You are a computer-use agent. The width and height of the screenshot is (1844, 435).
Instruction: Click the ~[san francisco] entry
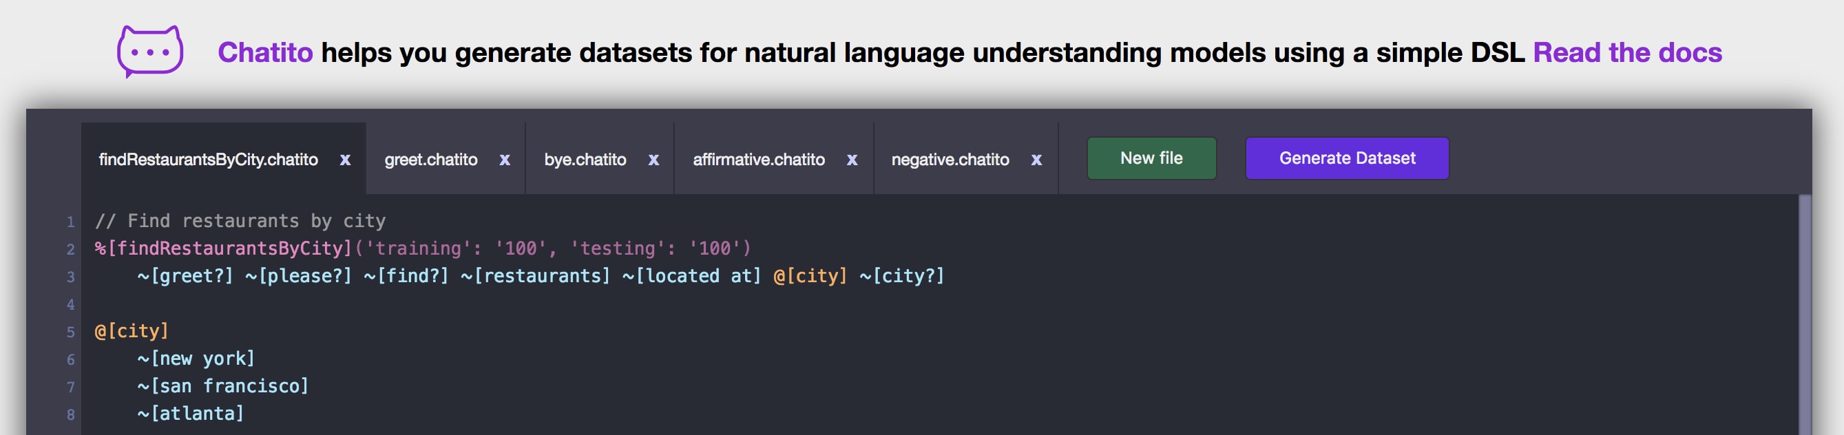[223, 386]
